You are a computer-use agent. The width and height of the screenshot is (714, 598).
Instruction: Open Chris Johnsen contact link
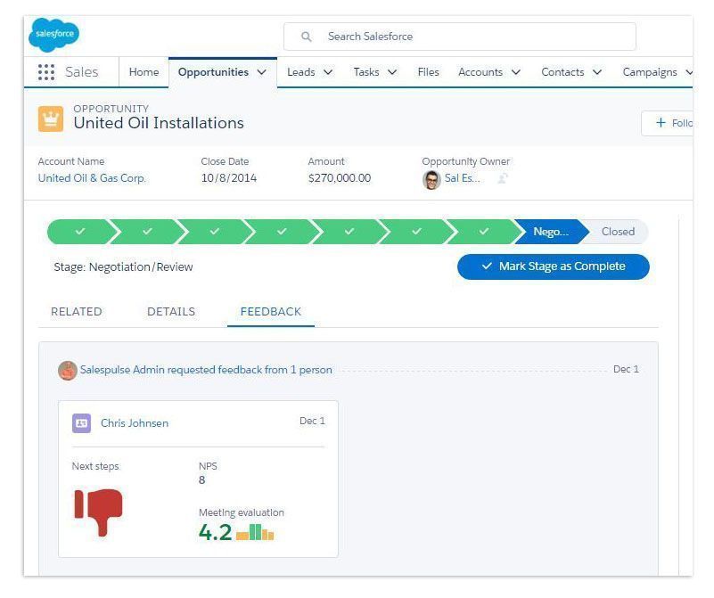[x=135, y=423]
